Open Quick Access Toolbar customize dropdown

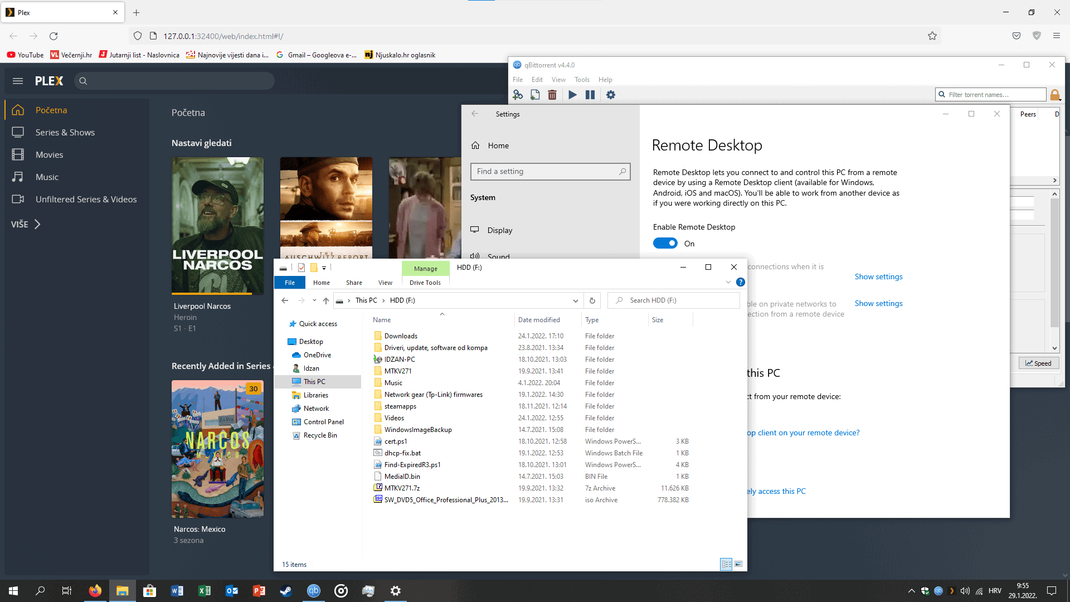point(324,268)
